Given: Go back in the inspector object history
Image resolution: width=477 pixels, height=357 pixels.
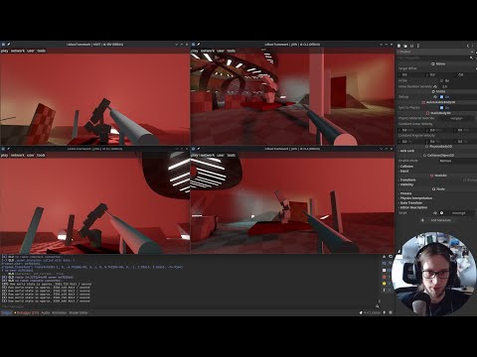Looking at the screenshot, I should click(x=468, y=46).
